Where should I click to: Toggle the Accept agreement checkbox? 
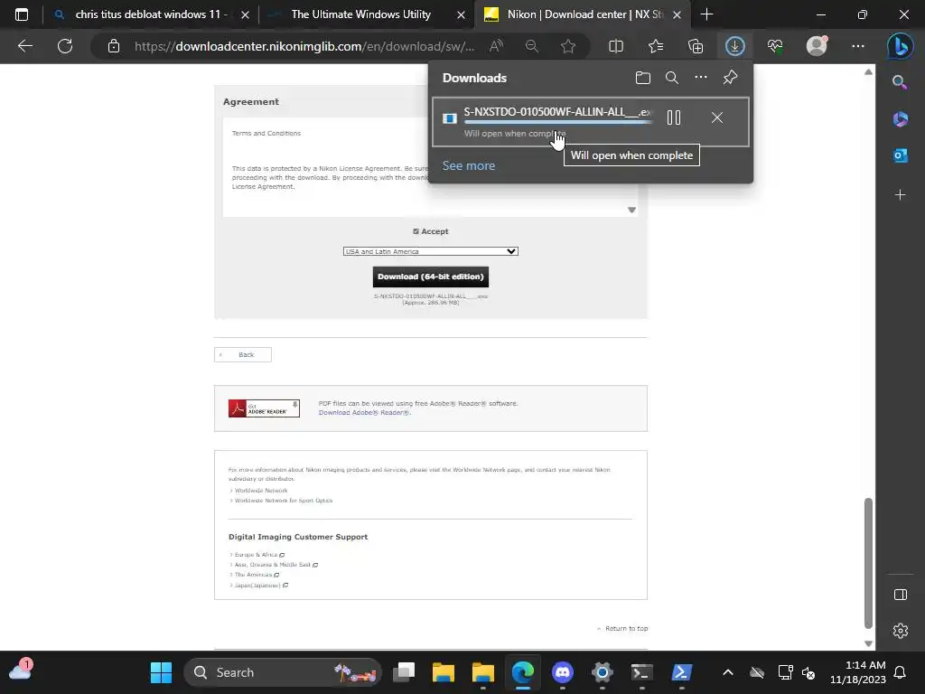416,231
